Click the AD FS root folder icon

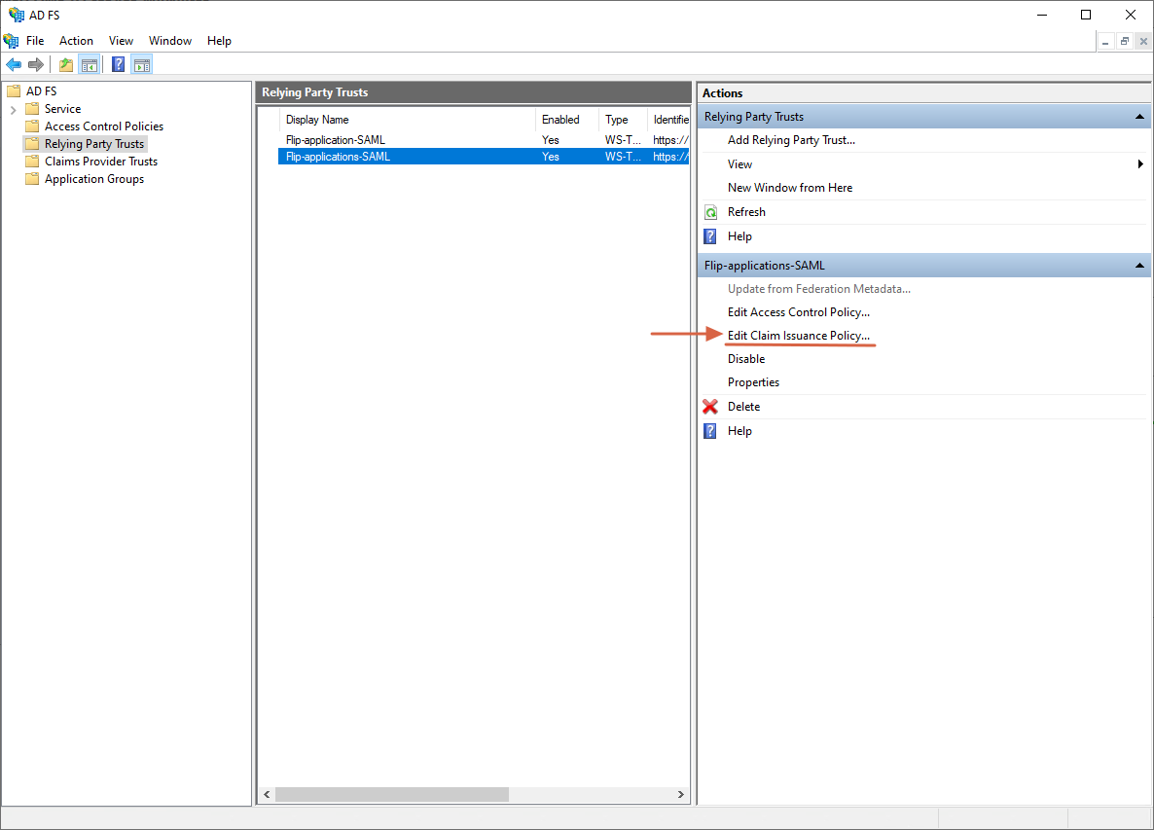14,91
